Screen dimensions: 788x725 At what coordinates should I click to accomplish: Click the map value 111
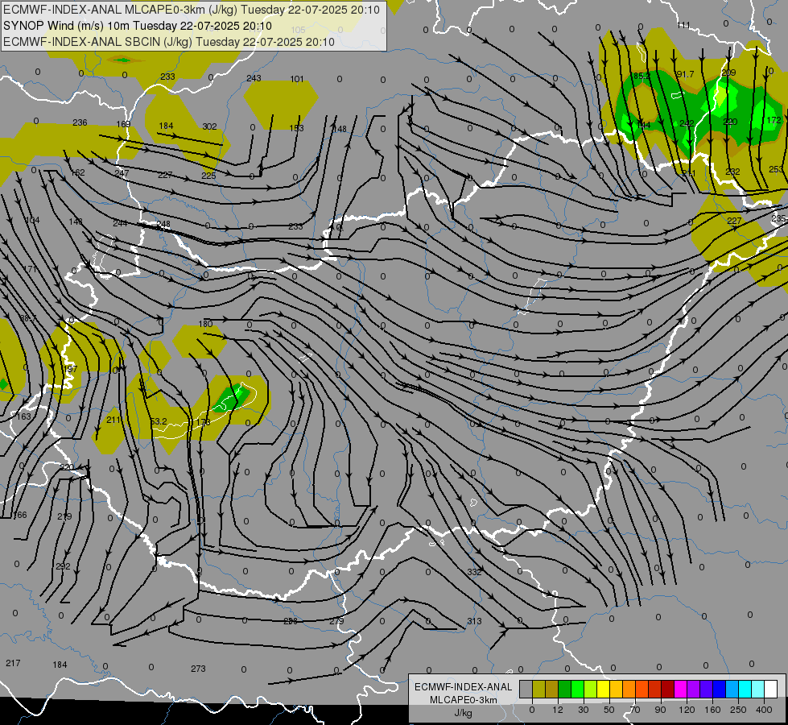point(683,25)
